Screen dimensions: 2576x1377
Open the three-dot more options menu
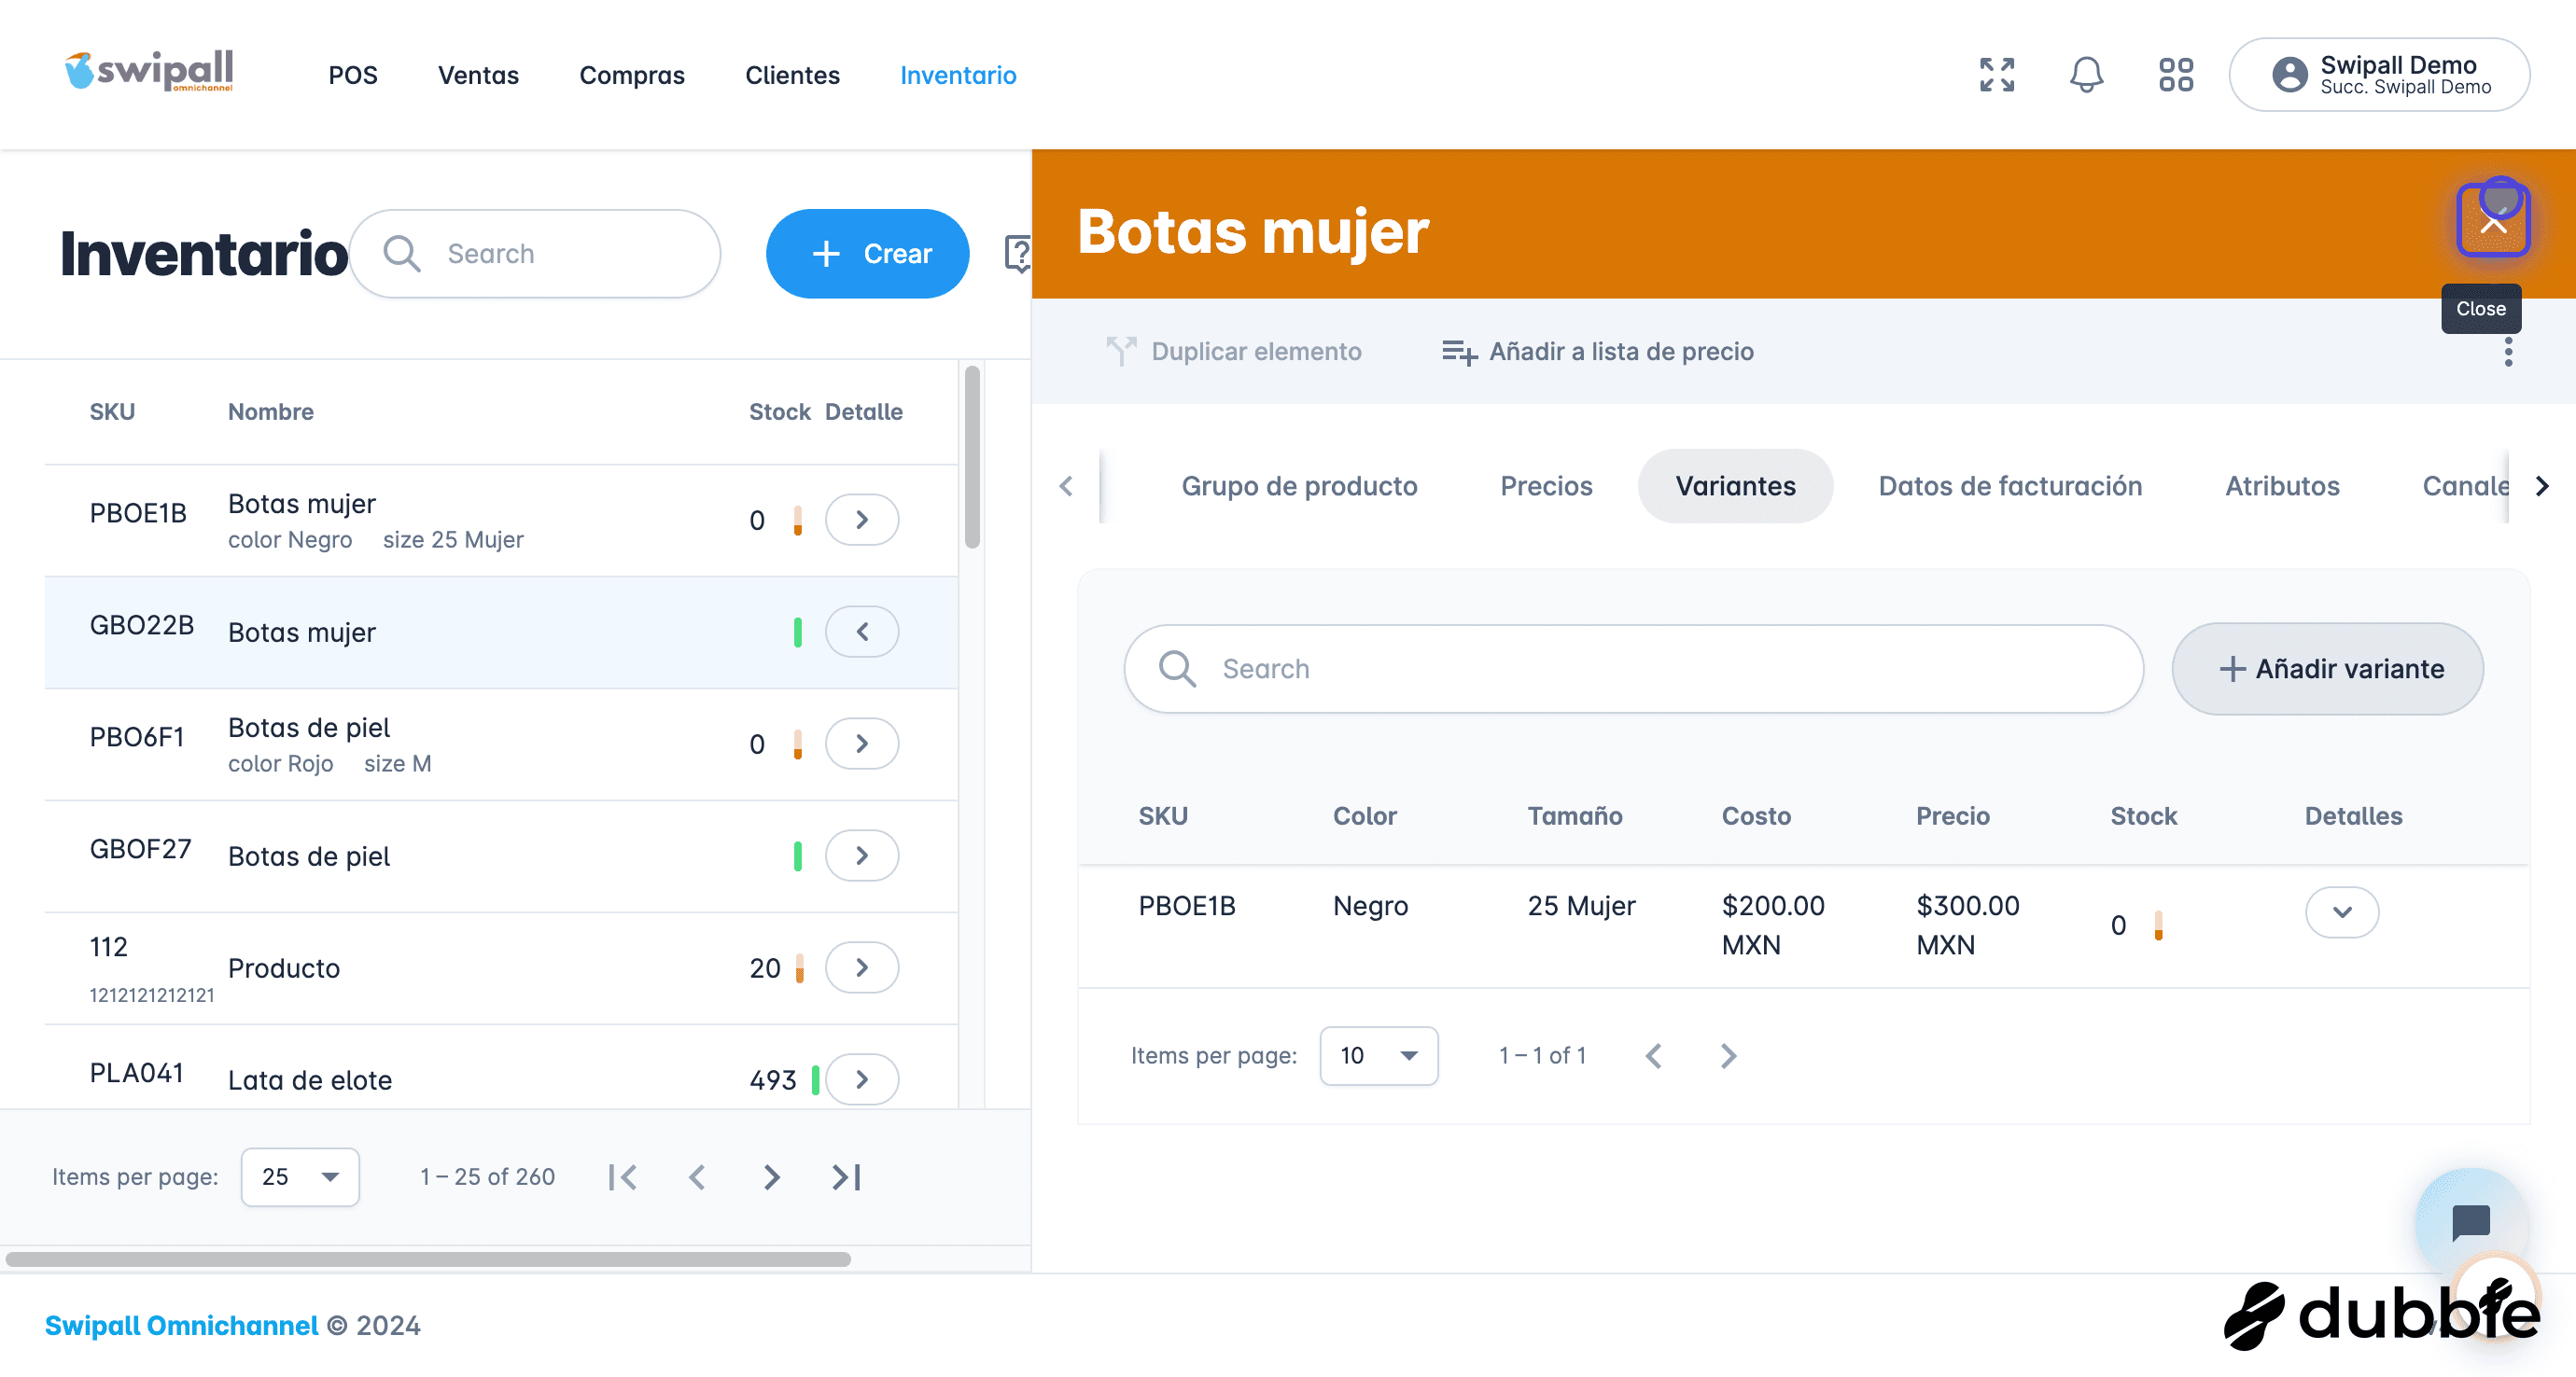tap(2508, 352)
